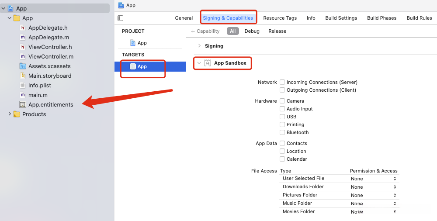The width and height of the screenshot is (437, 221).
Task: Click the App Sandbox capability icon
Action: click(x=208, y=63)
